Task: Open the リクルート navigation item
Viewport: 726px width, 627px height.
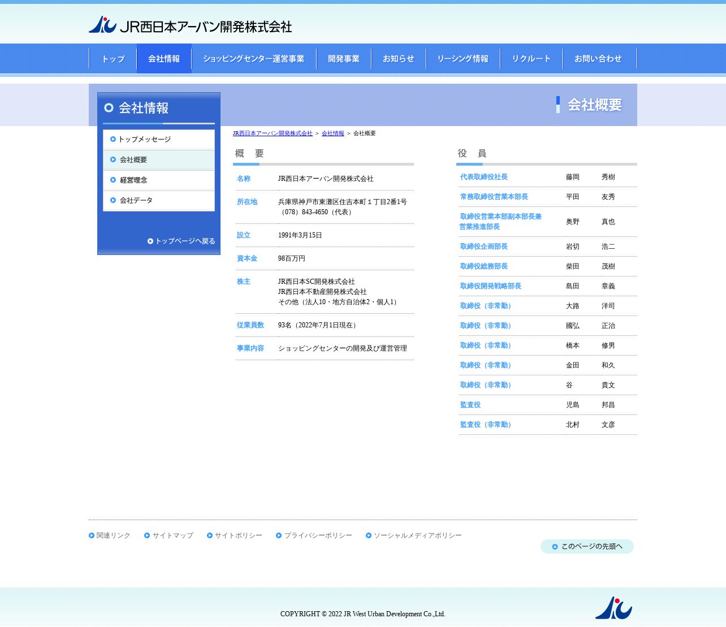Action: pyautogui.click(x=531, y=59)
